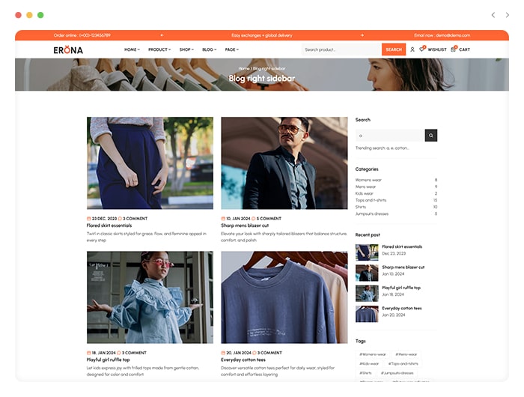The width and height of the screenshot is (524, 397).
Task: Open the wishlist heart icon
Action: (422, 49)
